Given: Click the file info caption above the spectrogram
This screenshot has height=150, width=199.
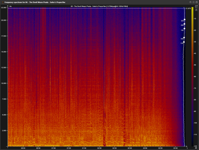Looking at the screenshot, I should pyautogui.click(x=99, y=6).
